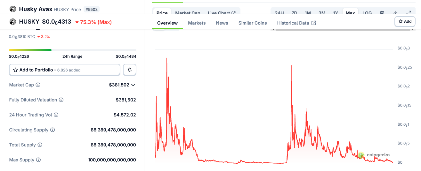Click the #5503 rank badge

(x=92, y=10)
